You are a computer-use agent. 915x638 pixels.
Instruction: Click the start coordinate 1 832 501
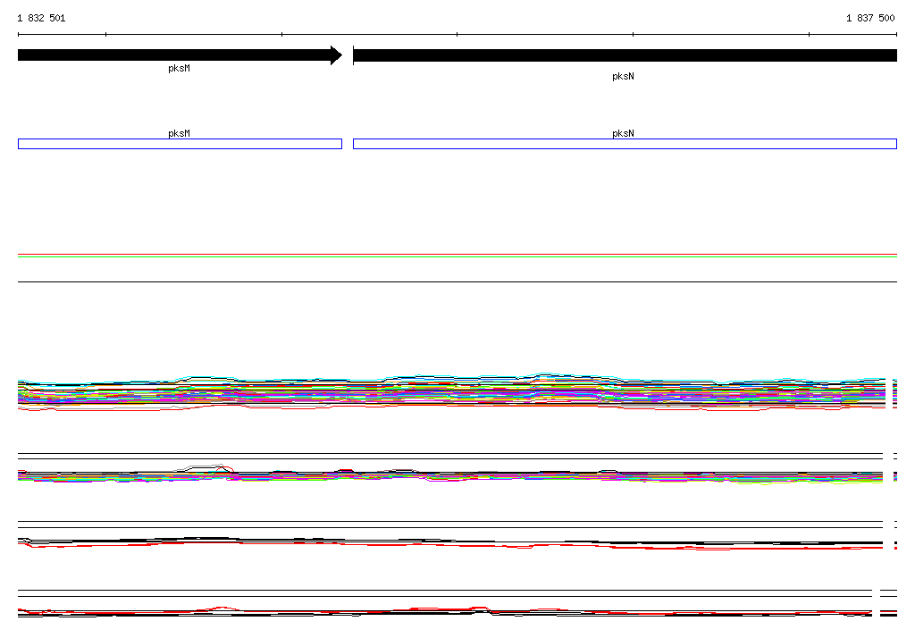[41, 18]
